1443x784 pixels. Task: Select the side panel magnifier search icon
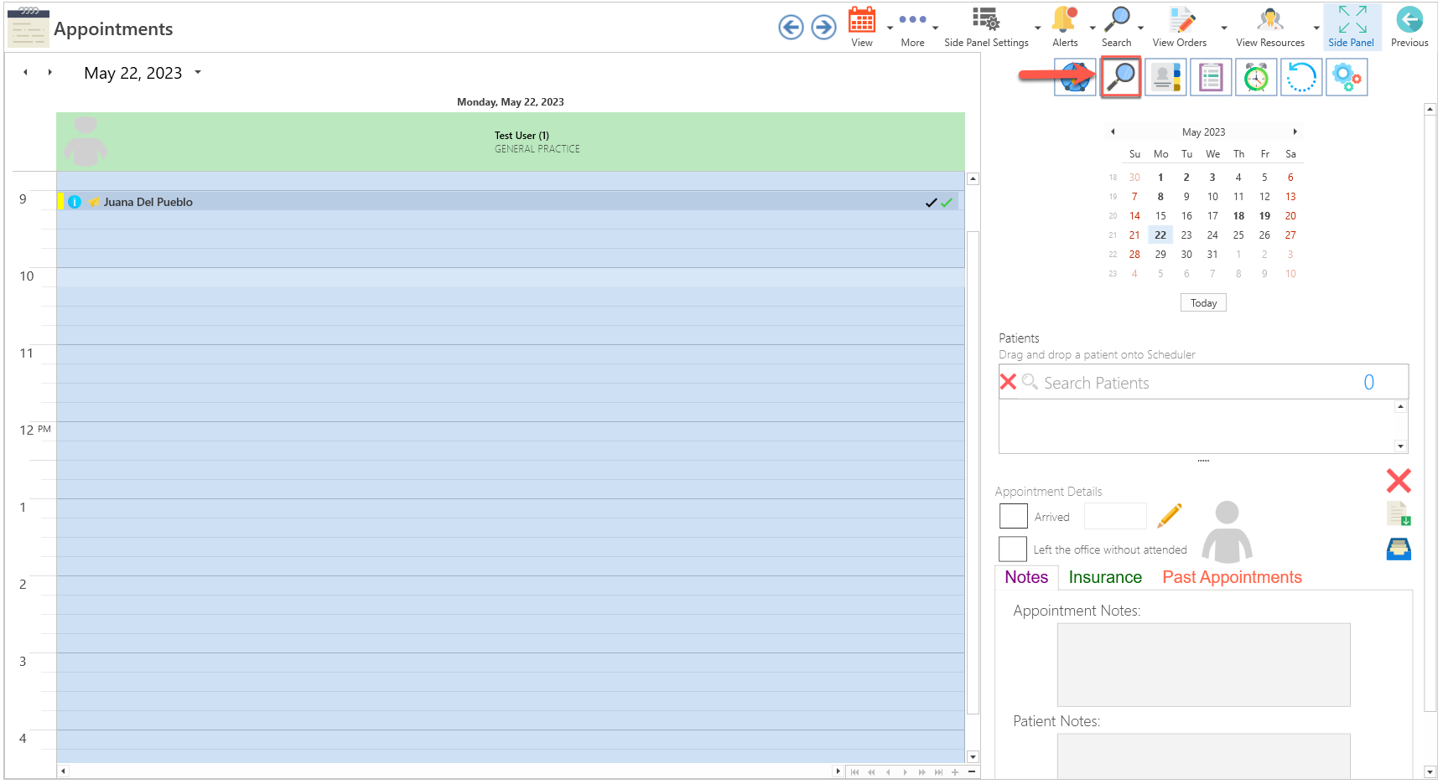pos(1121,77)
